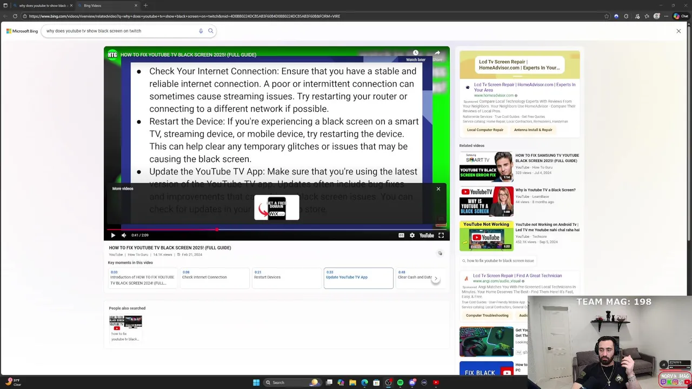Open Spotify from taskbar
Screen dimensions: 692x389
coord(400,383)
